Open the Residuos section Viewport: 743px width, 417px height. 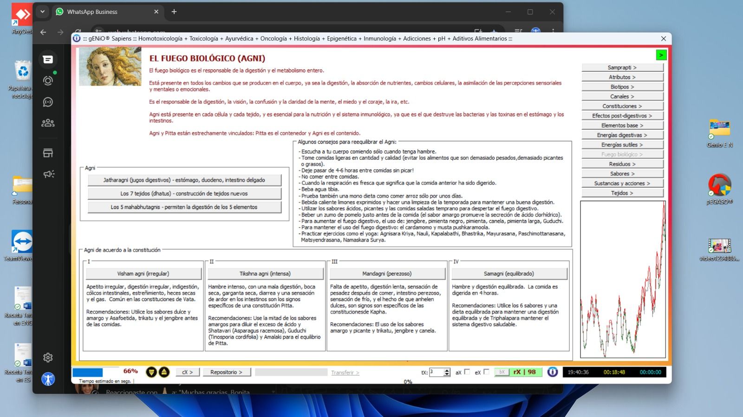click(622, 164)
